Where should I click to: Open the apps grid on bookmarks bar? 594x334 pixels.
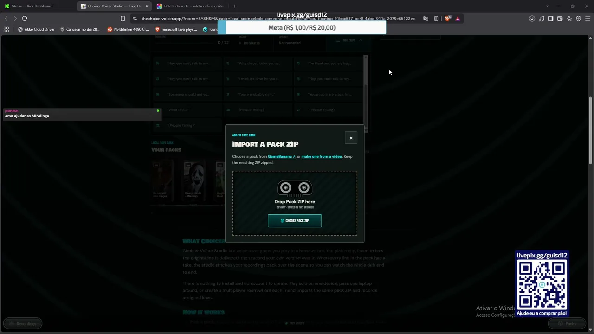tap(6, 29)
